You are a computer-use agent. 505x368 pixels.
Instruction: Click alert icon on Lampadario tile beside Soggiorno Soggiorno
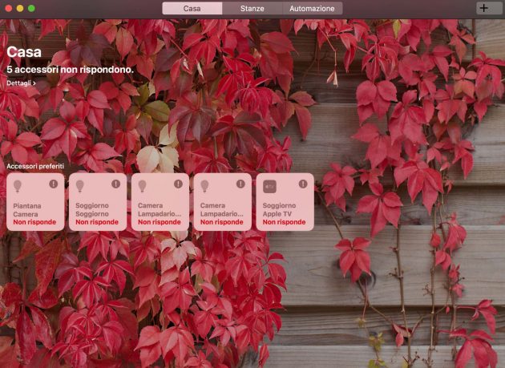coord(179,184)
